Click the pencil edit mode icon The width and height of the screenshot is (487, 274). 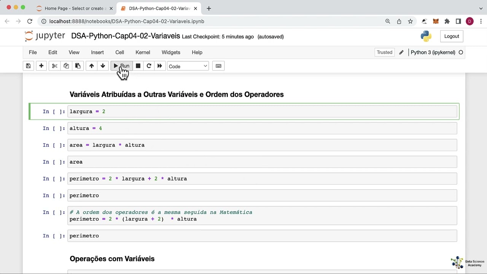401,53
